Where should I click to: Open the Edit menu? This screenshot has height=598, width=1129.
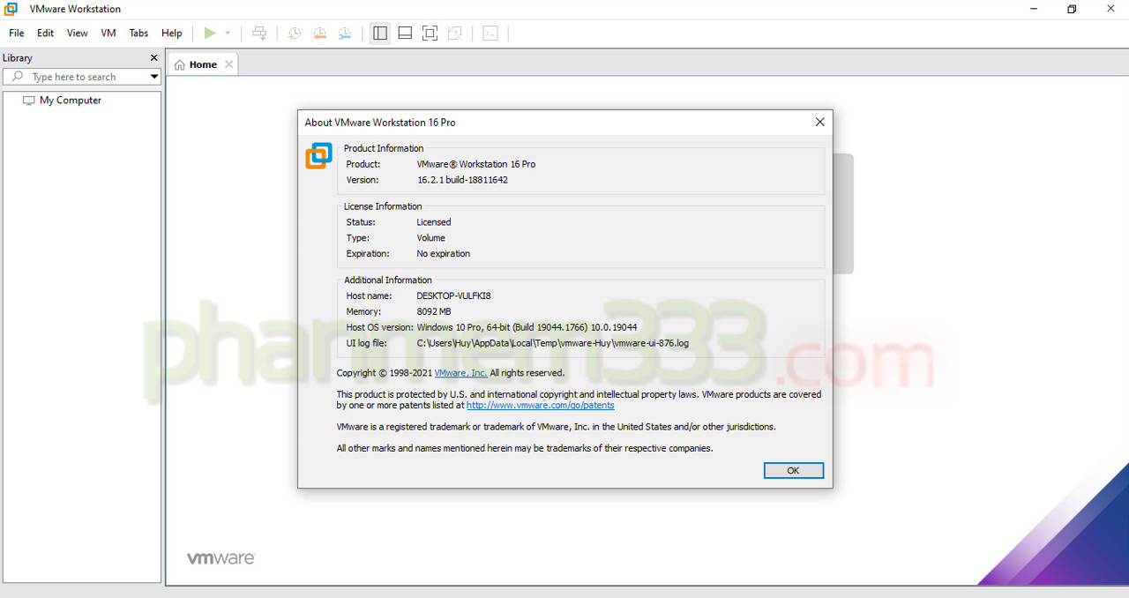(46, 34)
